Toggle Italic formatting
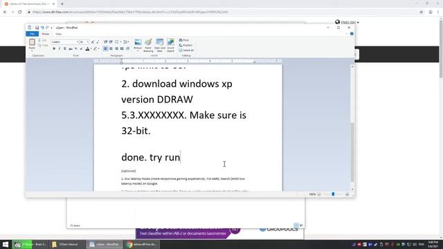Image resolution: width=443 pixels, height=249 pixels. coord(60,48)
